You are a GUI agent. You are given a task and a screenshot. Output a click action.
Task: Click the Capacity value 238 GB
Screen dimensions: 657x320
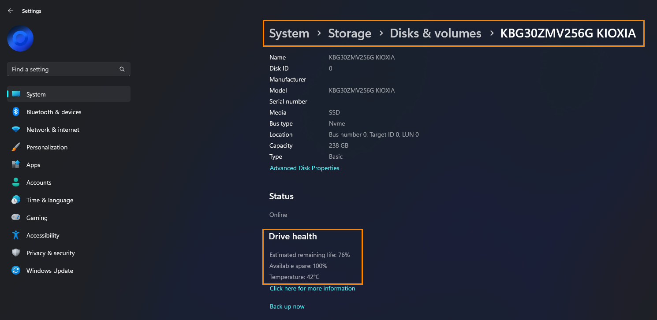[339, 145]
